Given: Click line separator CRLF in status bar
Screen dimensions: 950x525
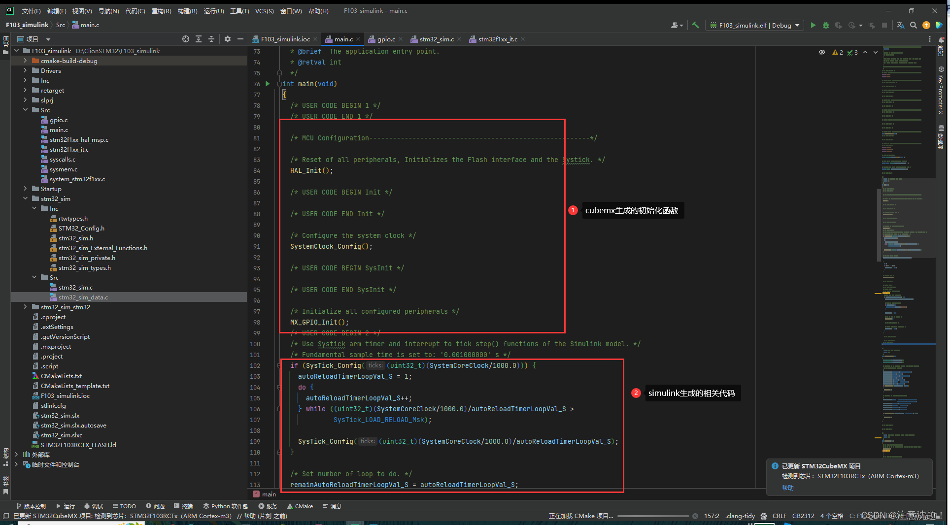Looking at the screenshot, I should pyautogui.click(x=779, y=516).
